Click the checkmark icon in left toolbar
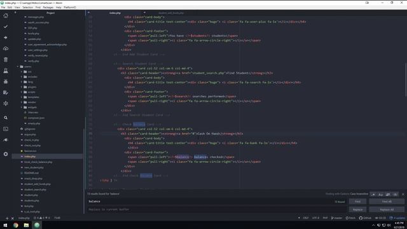 click(x=6, y=27)
